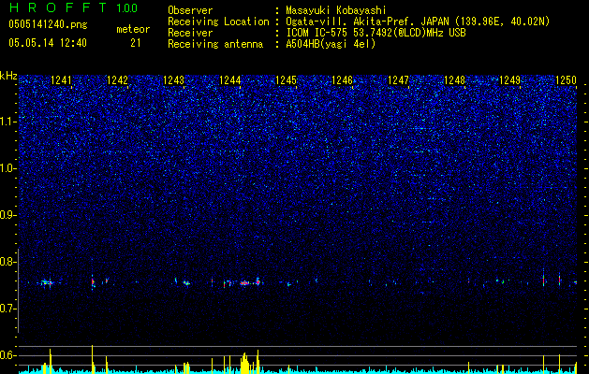Click the Receiving Location label
This screenshot has height=374, width=589.
click(x=218, y=22)
